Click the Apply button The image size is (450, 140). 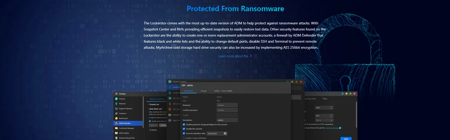[346, 139]
